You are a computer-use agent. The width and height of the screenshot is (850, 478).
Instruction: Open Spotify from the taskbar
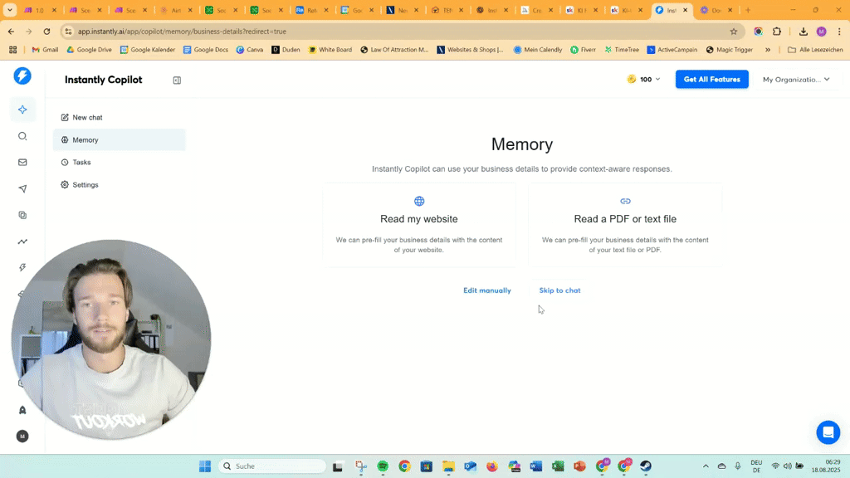pos(383,466)
